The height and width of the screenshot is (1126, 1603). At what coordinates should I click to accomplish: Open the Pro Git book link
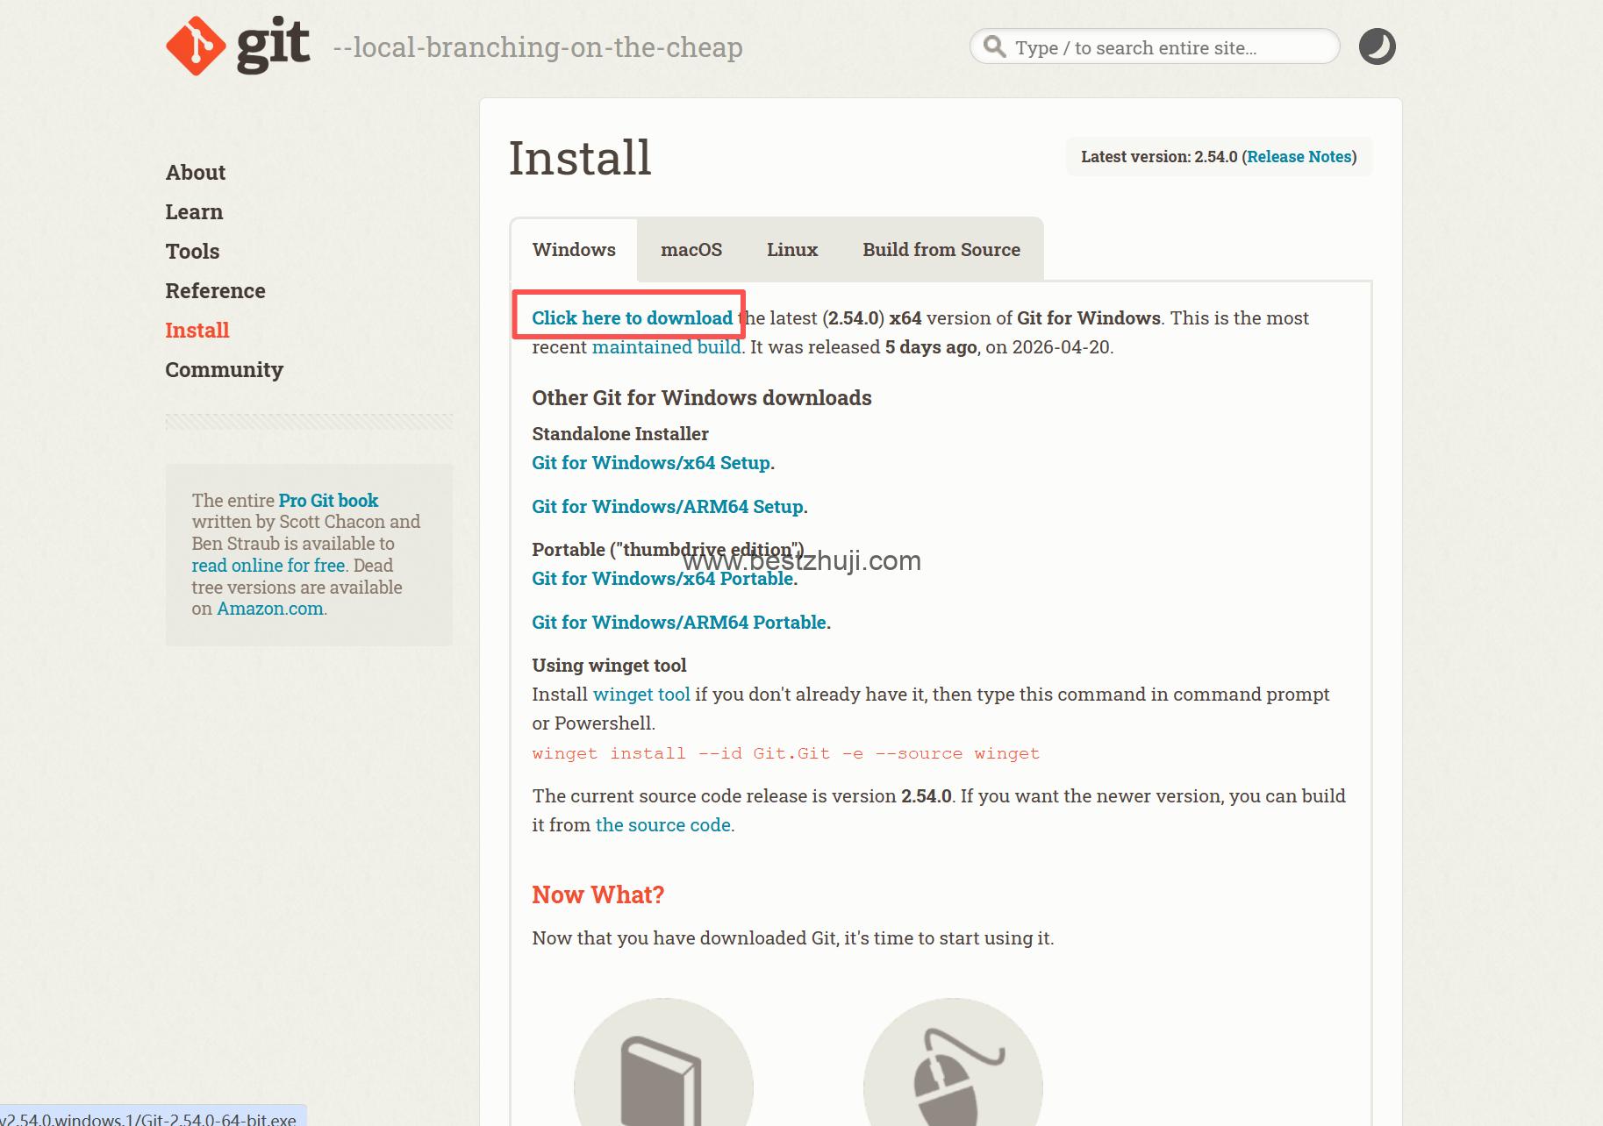[328, 501]
